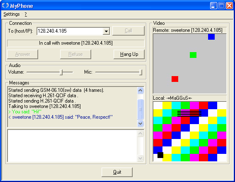Expand the host/IP address dropdown
Viewport: 235px width, 182px height.
pos(106,31)
